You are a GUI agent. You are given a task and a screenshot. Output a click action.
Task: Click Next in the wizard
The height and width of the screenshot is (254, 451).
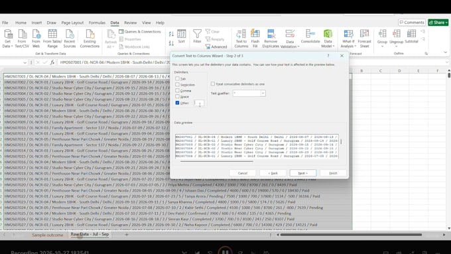303,173
